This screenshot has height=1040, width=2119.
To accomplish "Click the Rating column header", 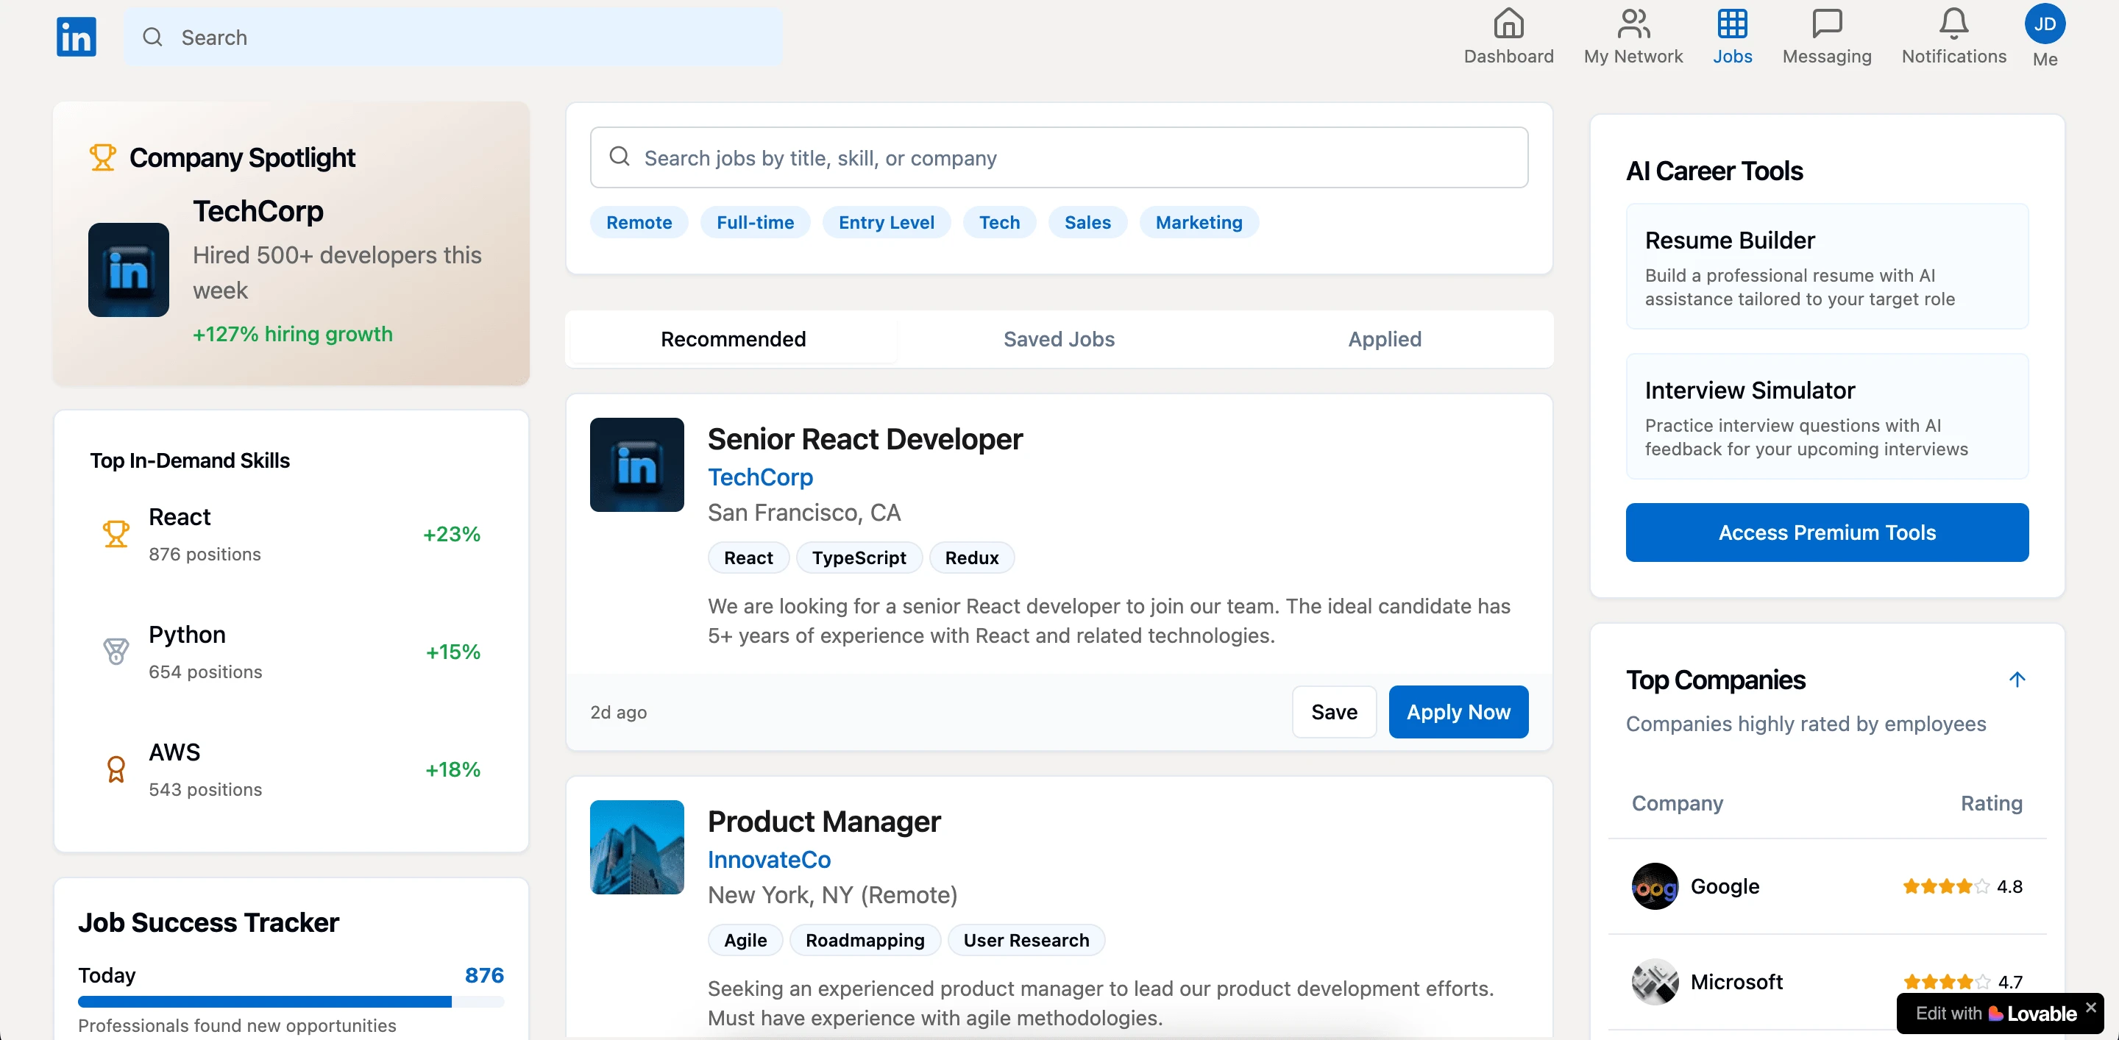I will pyautogui.click(x=1991, y=803).
